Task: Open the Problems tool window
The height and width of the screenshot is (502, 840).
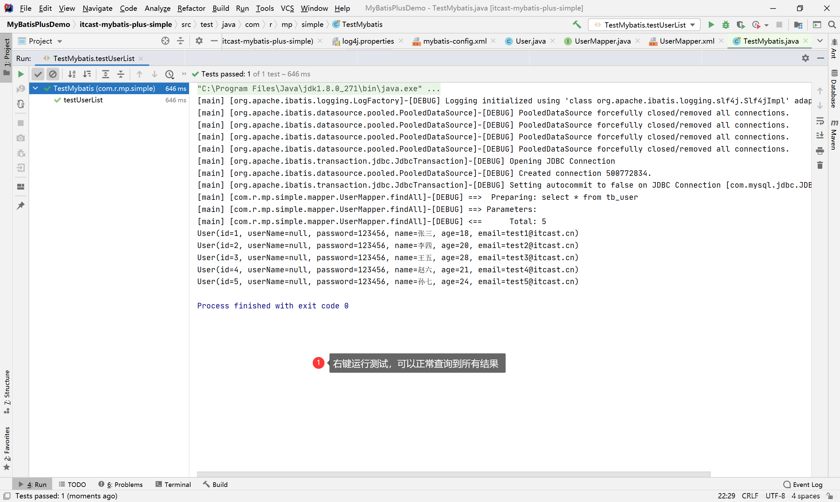Action: point(120,484)
